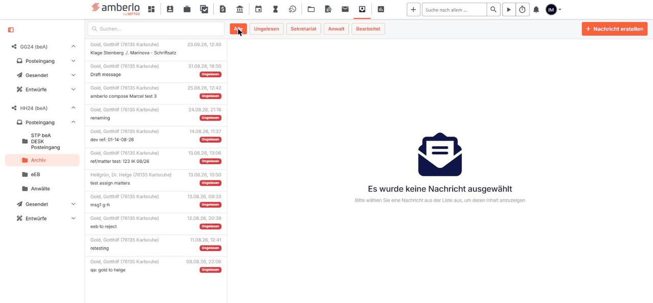Collapse Posteingang under HH24

pyautogui.click(x=73, y=122)
